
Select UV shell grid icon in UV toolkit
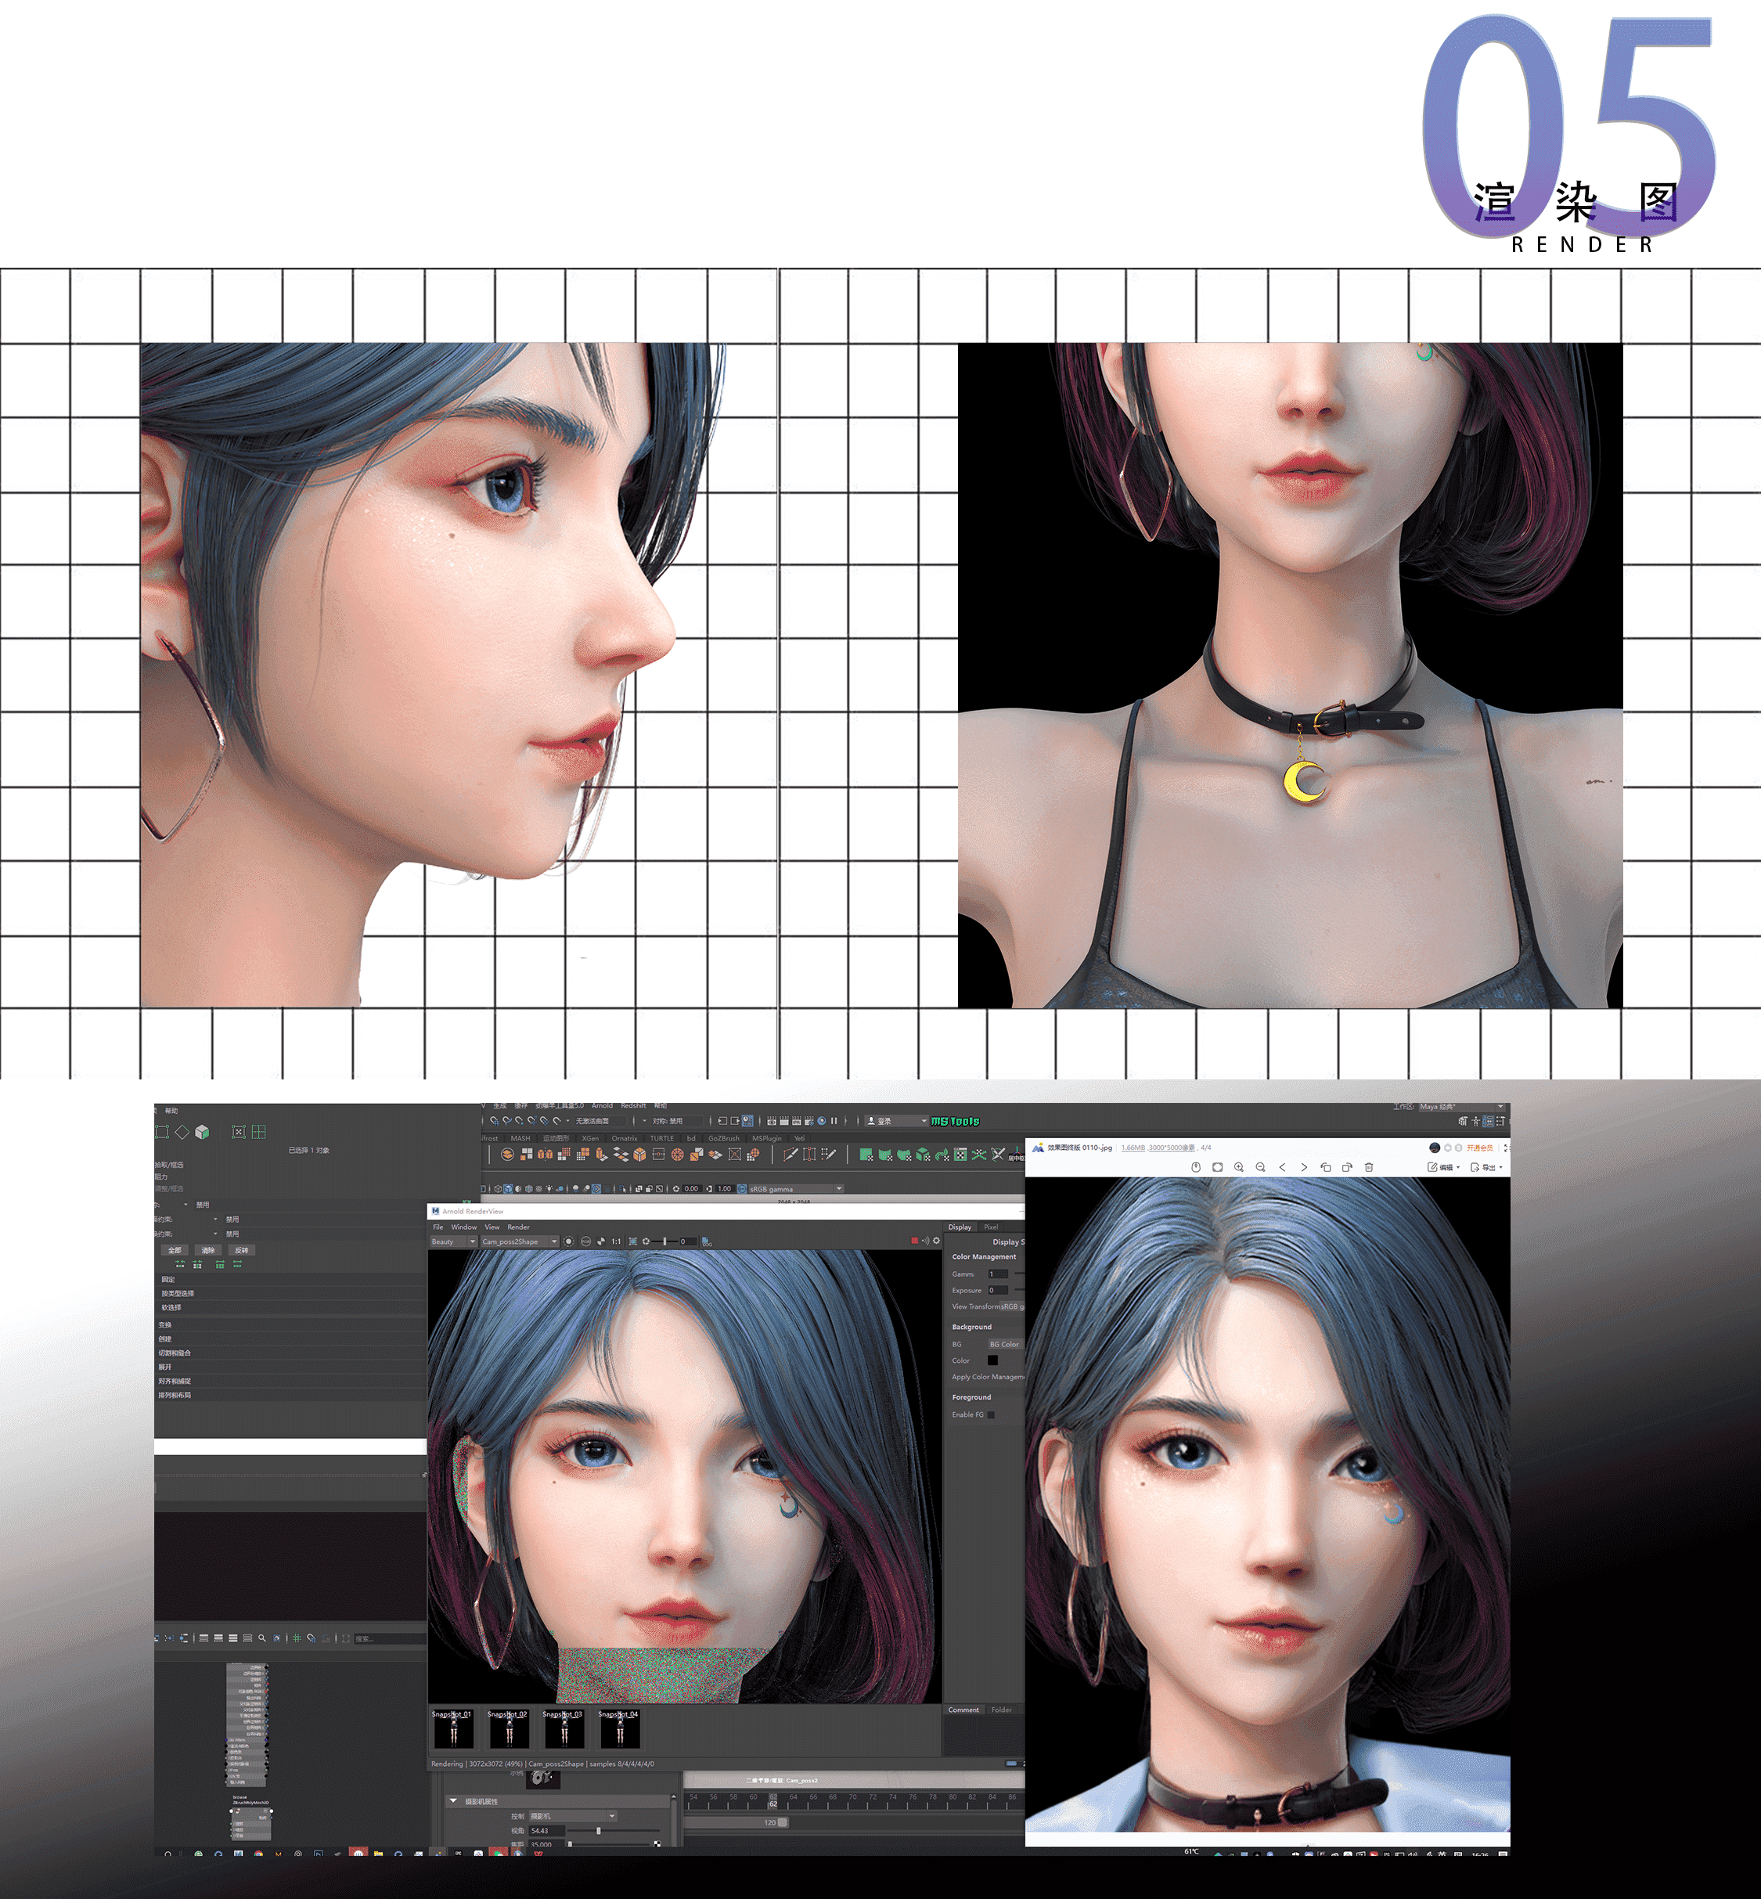point(259,1132)
